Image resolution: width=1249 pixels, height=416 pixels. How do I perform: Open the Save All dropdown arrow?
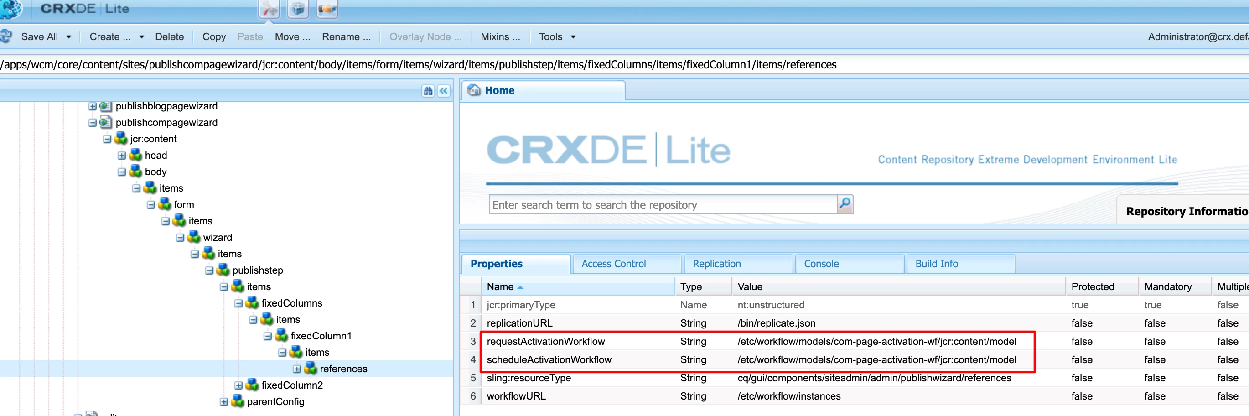click(69, 37)
